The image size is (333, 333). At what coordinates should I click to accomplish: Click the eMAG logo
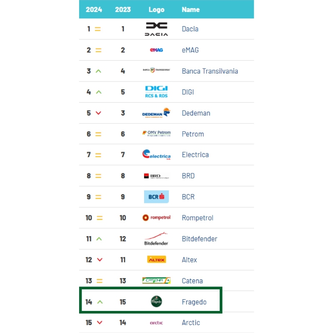pos(157,50)
